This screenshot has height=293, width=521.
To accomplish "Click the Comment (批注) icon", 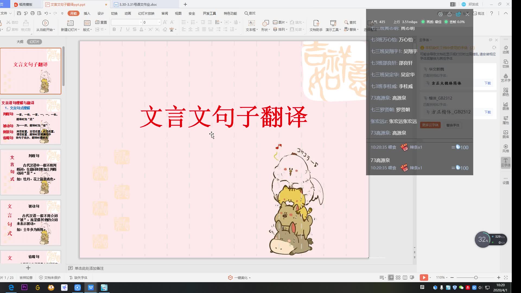I will click(479, 13).
